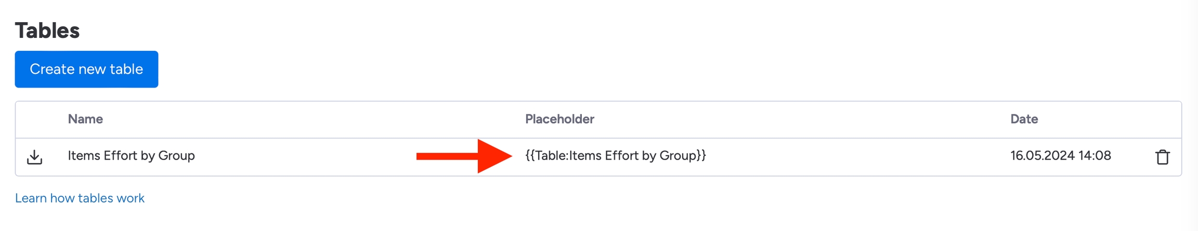Download the Items Effort by Group table
The image size is (1198, 231).
(34, 157)
